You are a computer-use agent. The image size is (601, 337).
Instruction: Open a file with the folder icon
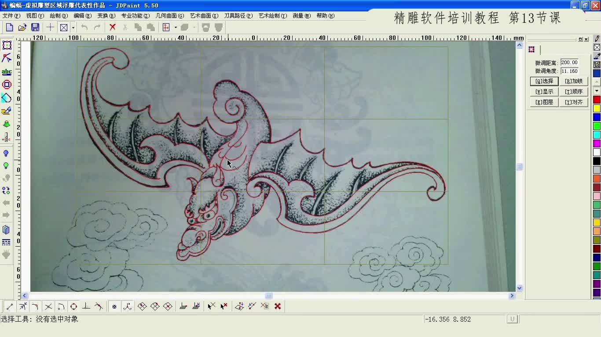click(x=22, y=27)
